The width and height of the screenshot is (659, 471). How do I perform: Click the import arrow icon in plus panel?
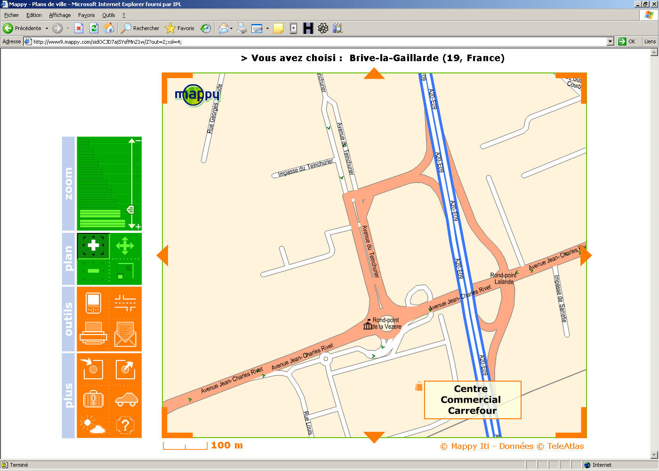point(93,368)
